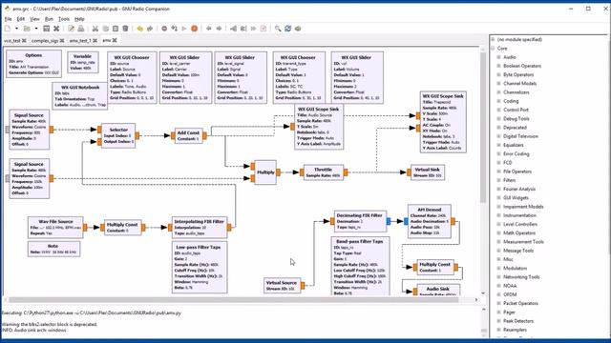Toggle the variable editor toolbar button

click(71, 29)
